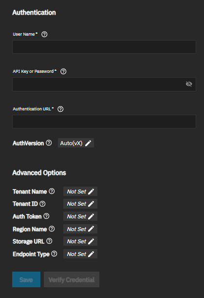This screenshot has height=298, width=204.
Task: Click the API Key or Password label
Action: point(33,71)
